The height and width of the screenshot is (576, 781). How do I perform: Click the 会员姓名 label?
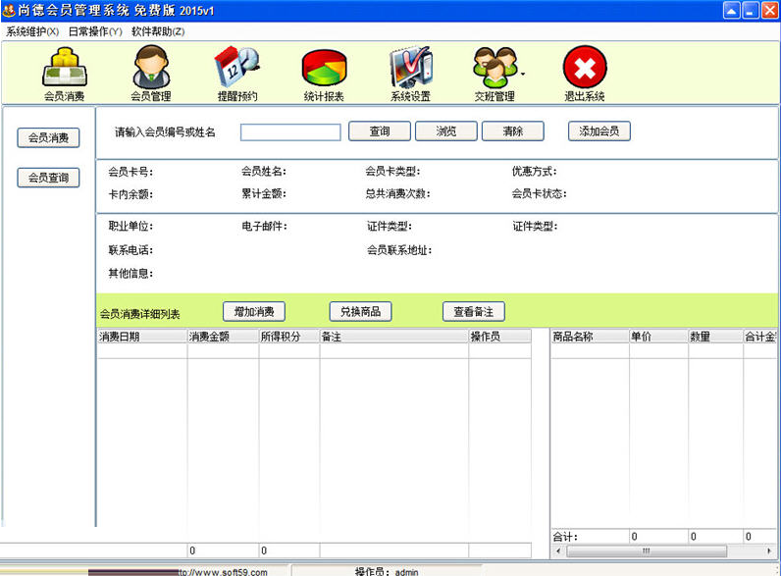264,172
